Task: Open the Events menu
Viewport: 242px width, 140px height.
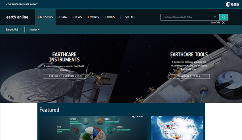Action: pyautogui.click(x=93, y=17)
